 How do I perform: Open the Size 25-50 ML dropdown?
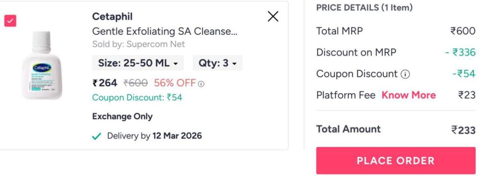[x=138, y=63]
